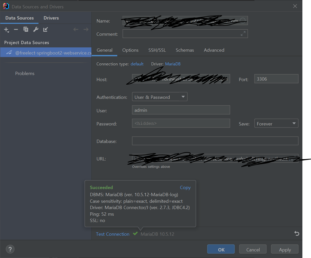Open the Advanced tab
The image size is (311, 258).
tap(214, 50)
